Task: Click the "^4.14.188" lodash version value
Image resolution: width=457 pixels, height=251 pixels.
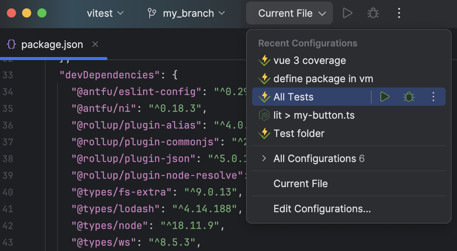Action: (205, 209)
